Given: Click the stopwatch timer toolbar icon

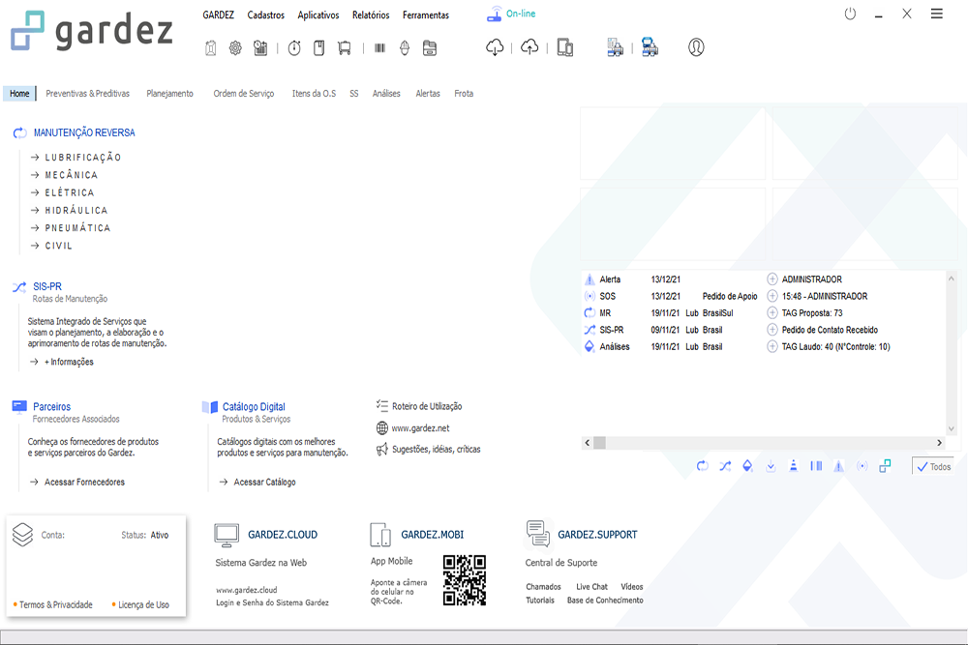Looking at the screenshot, I should [x=294, y=47].
